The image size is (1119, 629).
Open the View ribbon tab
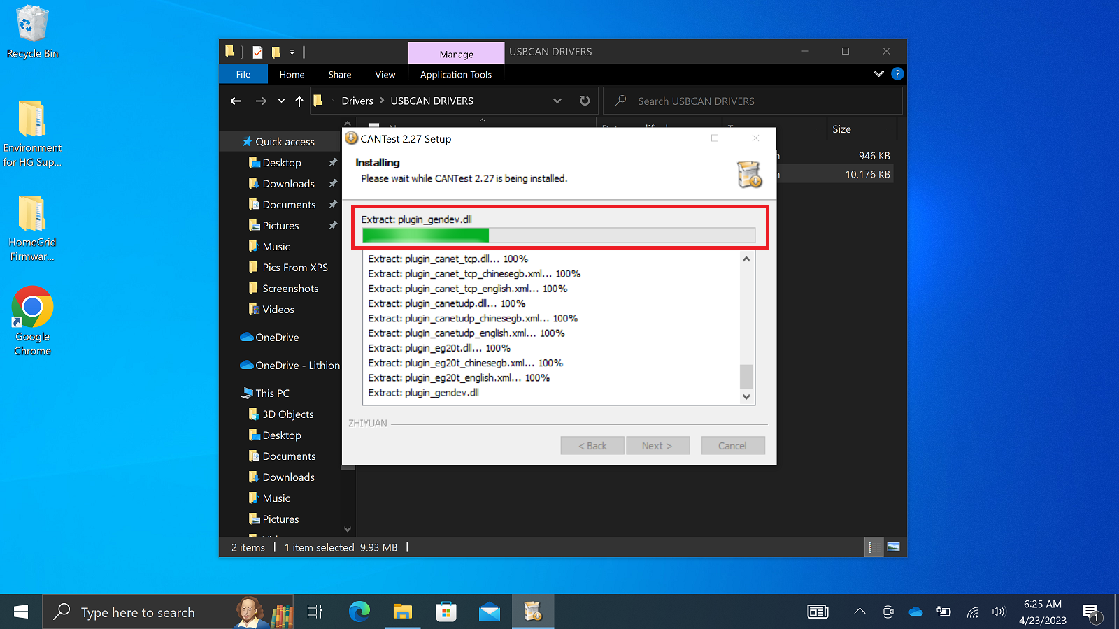[385, 74]
